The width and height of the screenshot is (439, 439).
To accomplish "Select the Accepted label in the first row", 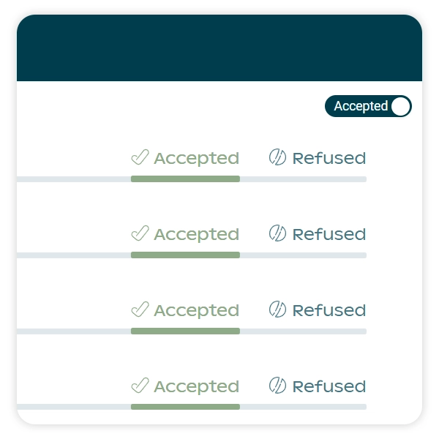I will point(196,158).
